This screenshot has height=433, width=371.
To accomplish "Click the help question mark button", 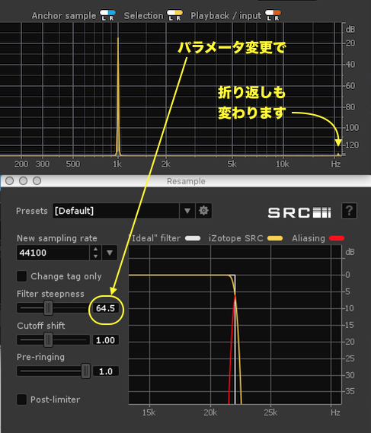I will (x=349, y=211).
